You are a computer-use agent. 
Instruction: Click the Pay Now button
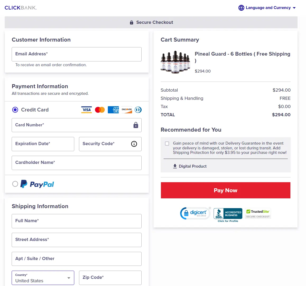(225, 190)
